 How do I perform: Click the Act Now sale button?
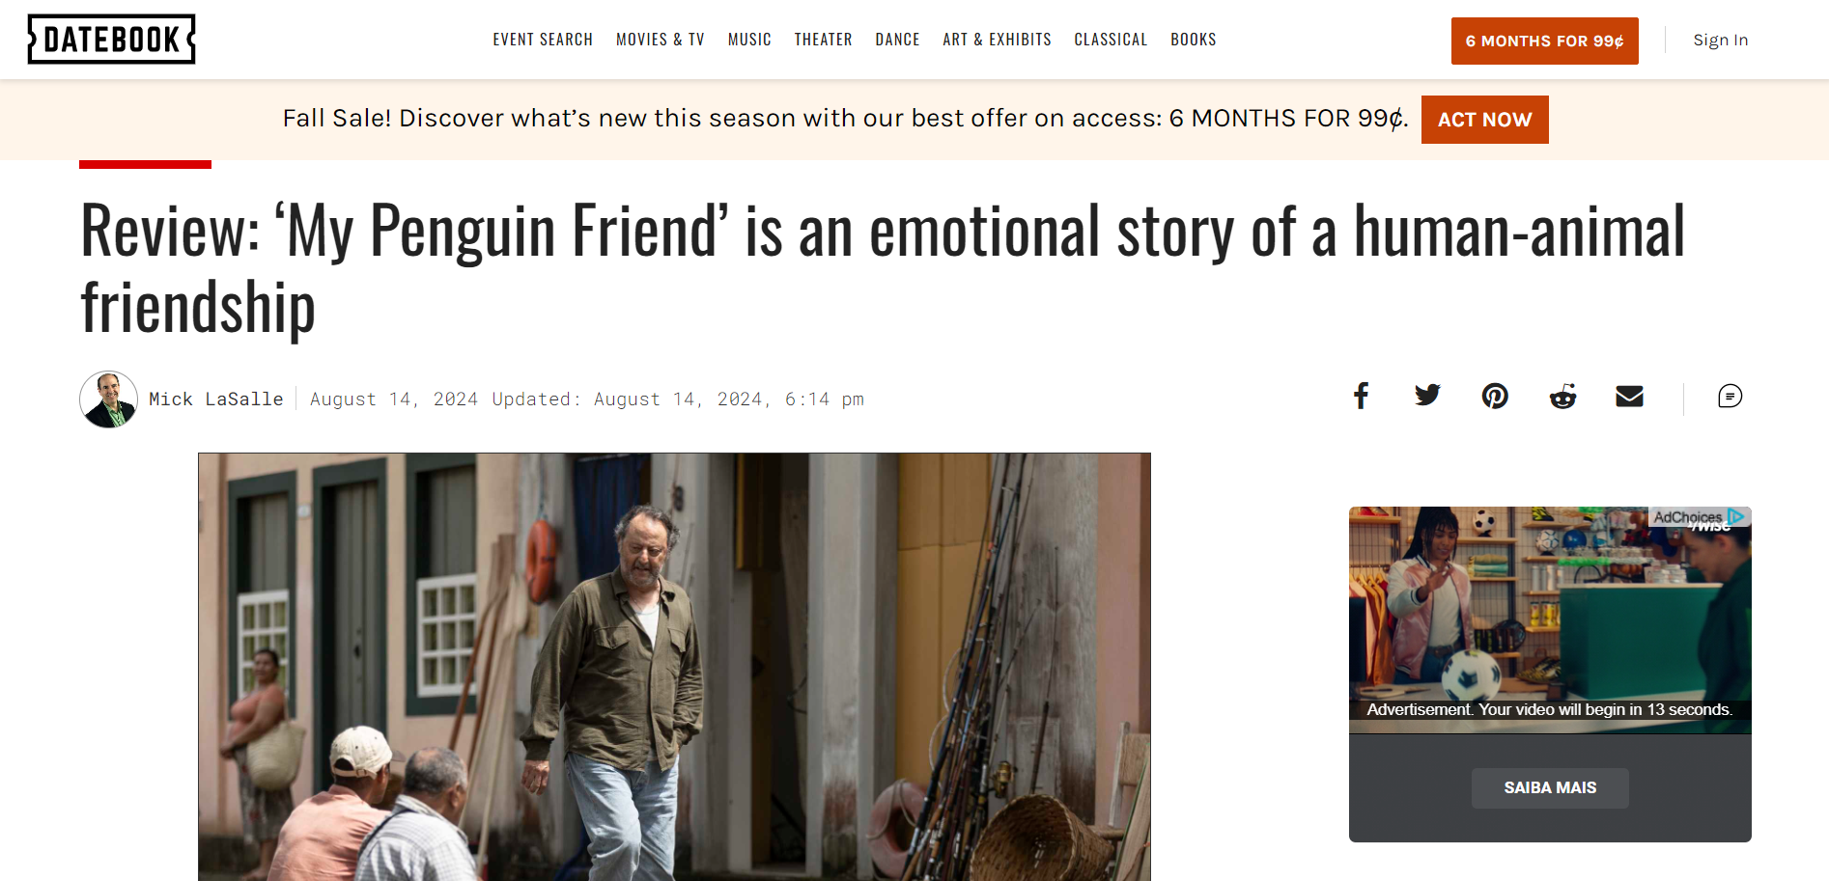[1484, 120]
